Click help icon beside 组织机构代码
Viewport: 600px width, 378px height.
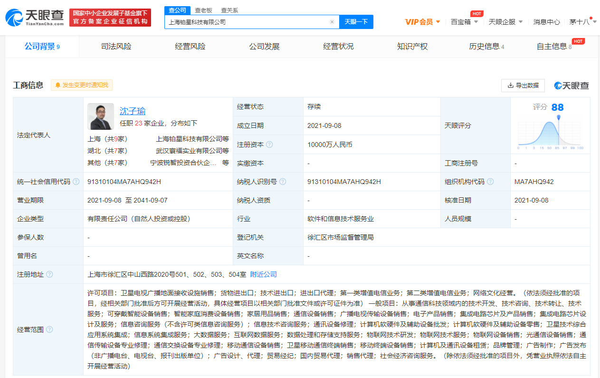(x=490, y=182)
